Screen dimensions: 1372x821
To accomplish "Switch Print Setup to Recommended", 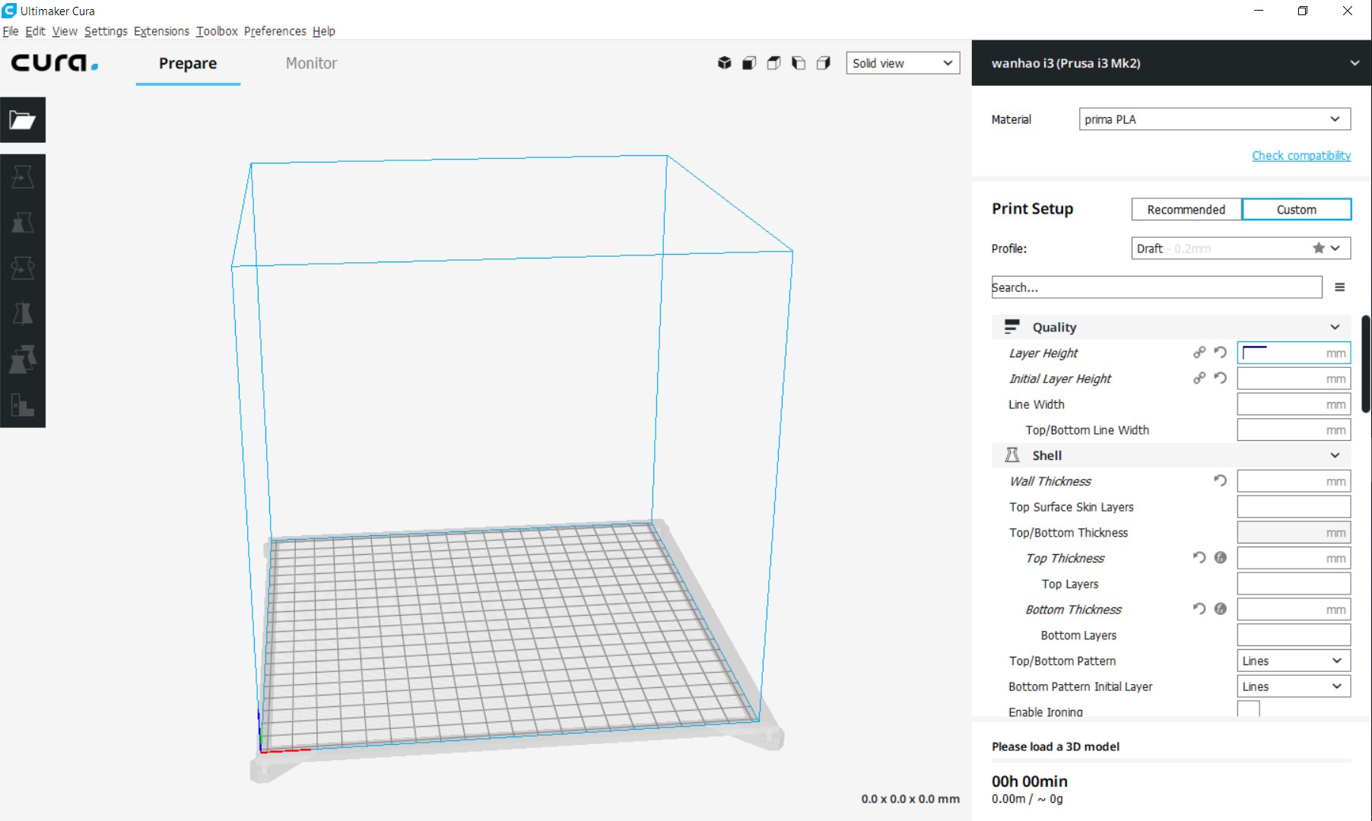I will [x=1186, y=209].
